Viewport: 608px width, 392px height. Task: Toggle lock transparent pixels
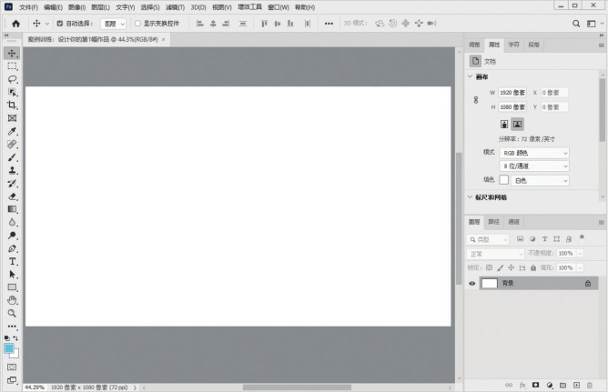(x=490, y=267)
